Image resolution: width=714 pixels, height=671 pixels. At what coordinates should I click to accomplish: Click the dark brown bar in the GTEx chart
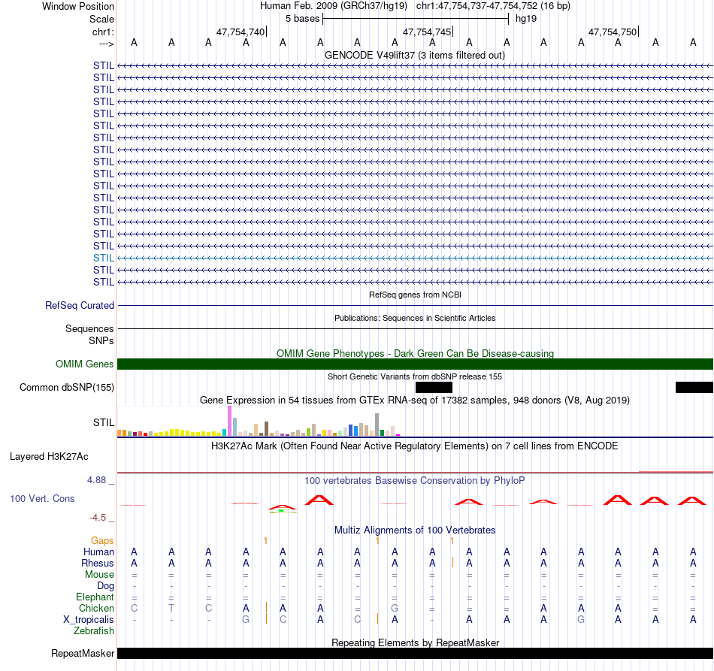[x=266, y=429]
